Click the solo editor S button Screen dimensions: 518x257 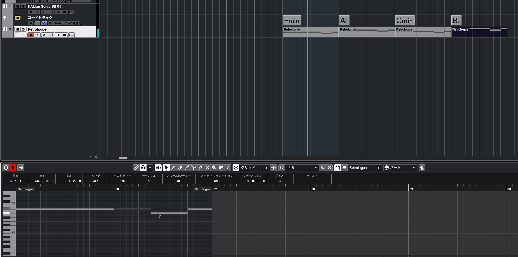click(6, 168)
